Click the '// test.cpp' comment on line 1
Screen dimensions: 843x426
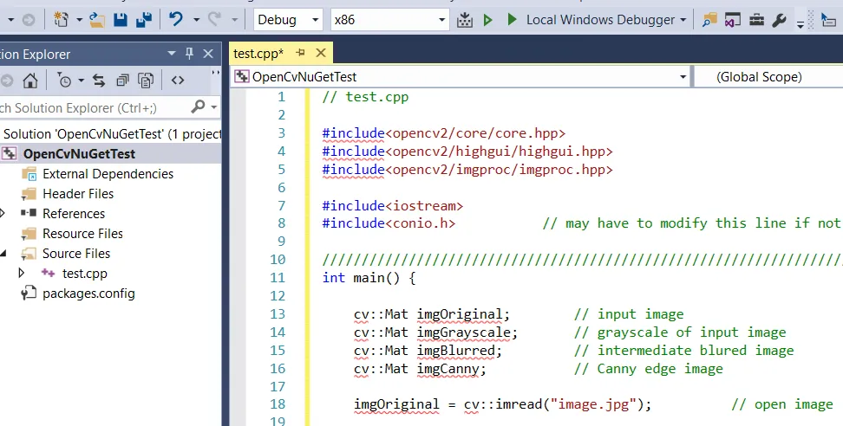click(366, 97)
